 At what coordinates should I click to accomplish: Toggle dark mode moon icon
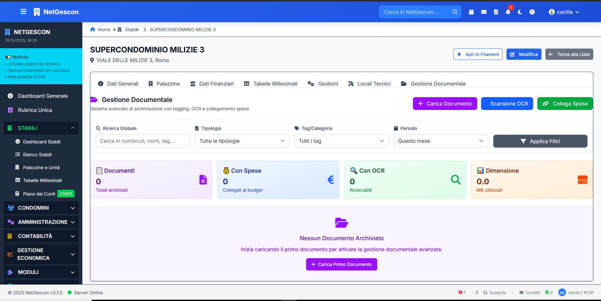[x=520, y=12]
